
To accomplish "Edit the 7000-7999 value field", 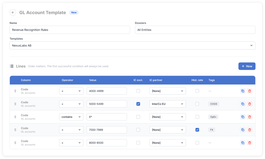I will pyautogui.click(x=107, y=130).
